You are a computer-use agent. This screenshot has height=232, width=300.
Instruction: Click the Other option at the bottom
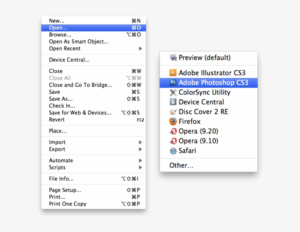click(181, 165)
